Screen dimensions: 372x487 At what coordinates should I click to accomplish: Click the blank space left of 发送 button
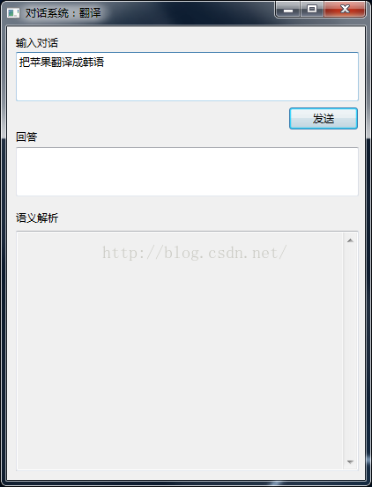coord(153,118)
